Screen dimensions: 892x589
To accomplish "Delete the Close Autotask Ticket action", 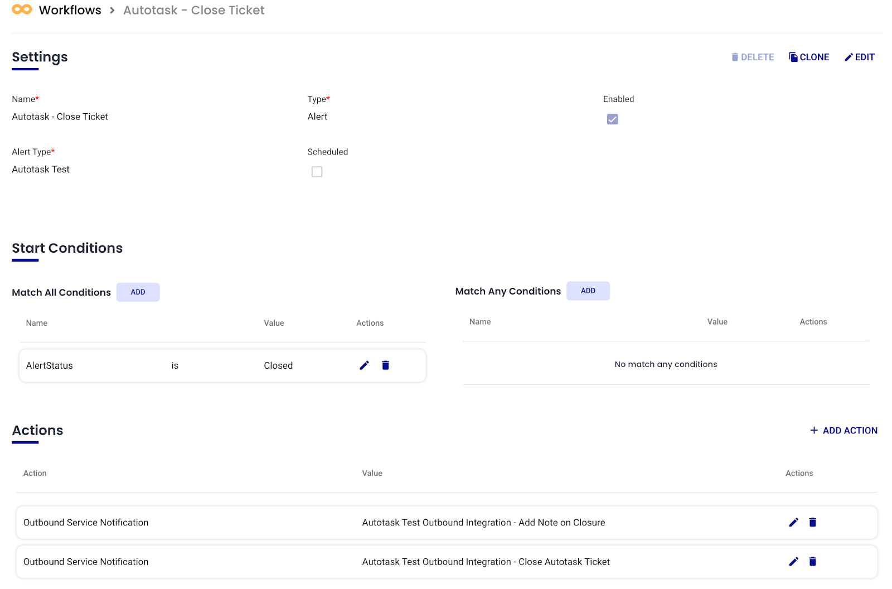I will 812,562.
